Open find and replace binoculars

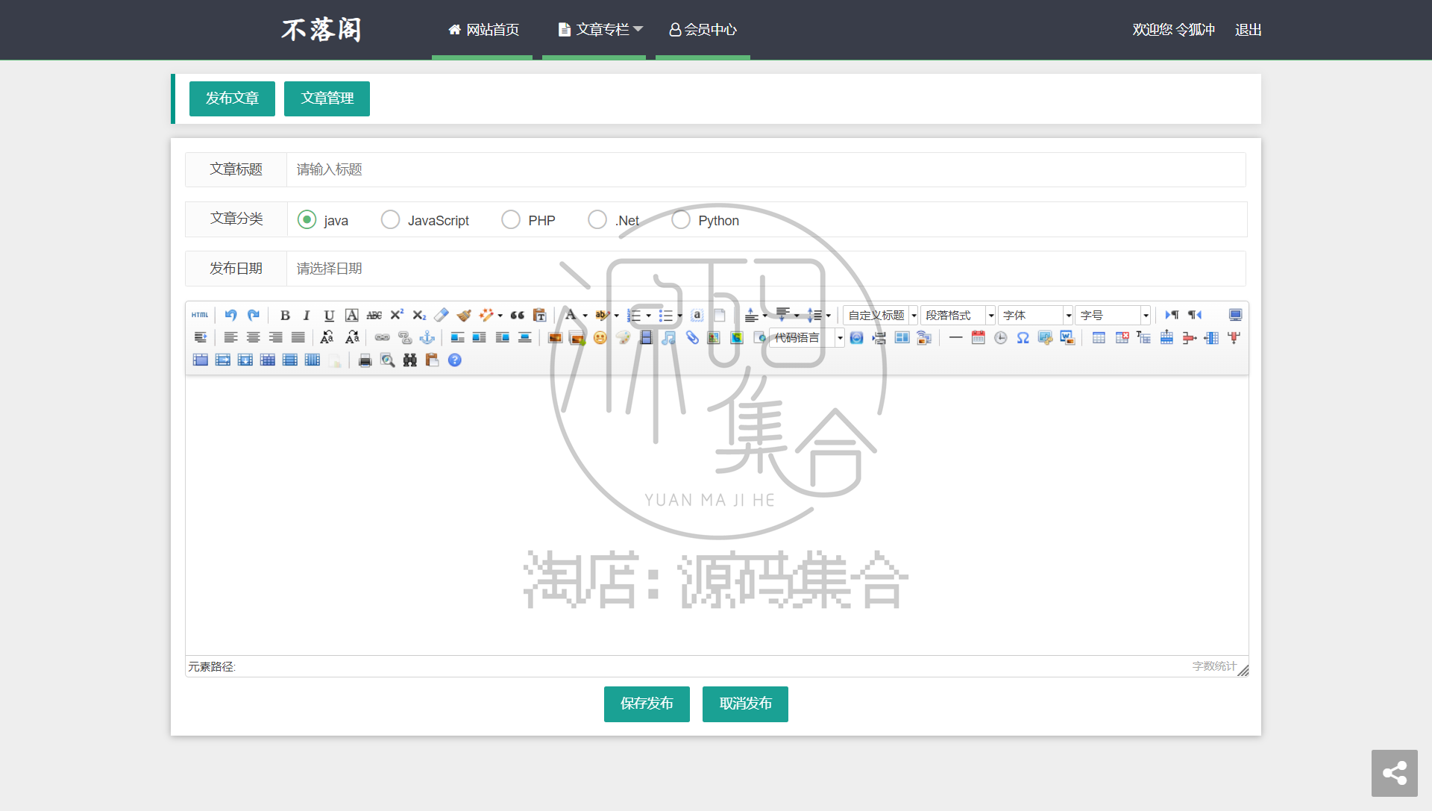pyautogui.click(x=410, y=360)
